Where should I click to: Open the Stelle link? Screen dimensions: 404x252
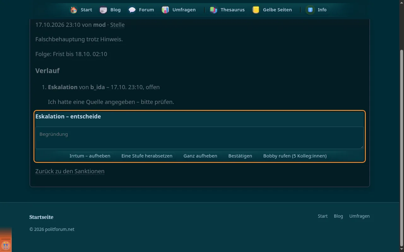(x=117, y=25)
